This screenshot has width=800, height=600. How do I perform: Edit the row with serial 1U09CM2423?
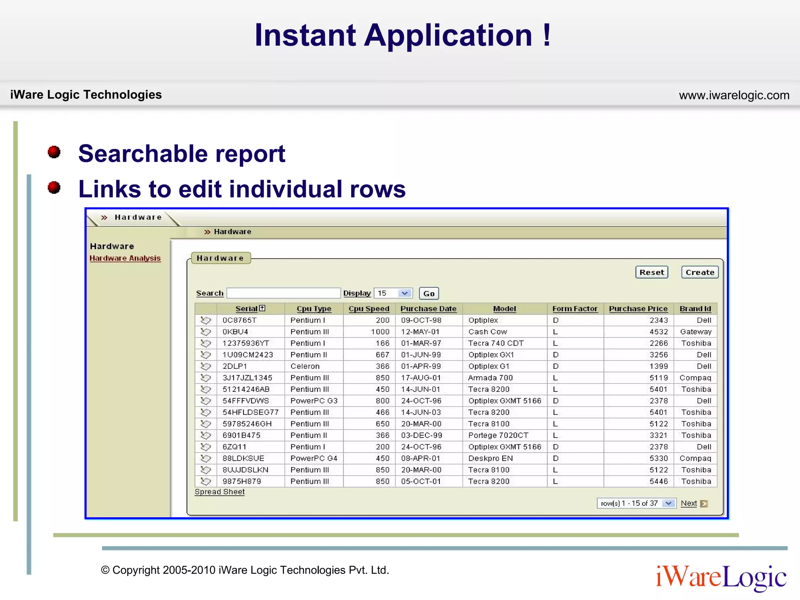coord(205,355)
